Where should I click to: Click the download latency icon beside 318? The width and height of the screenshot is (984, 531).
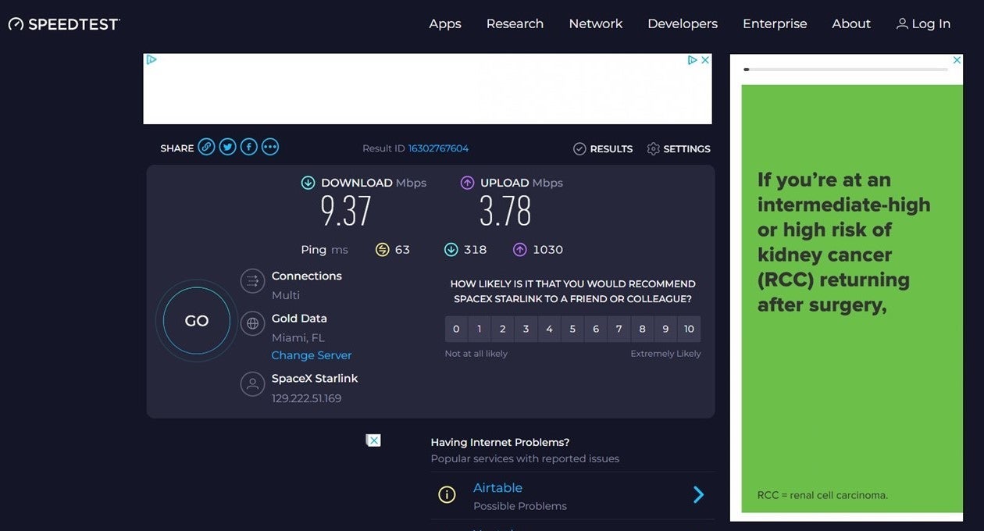click(x=451, y=250)
